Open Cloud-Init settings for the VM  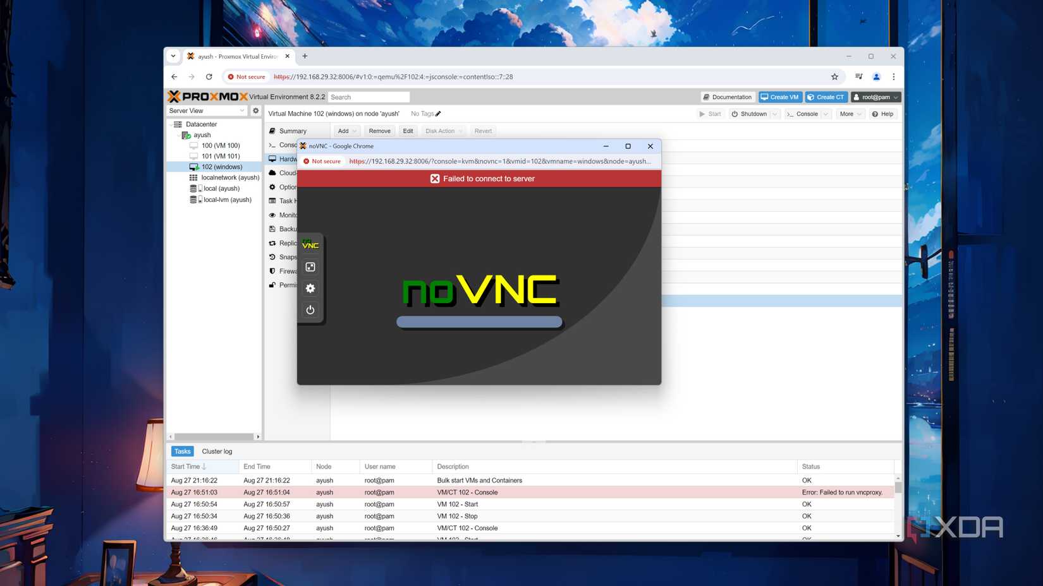[286, 172]
